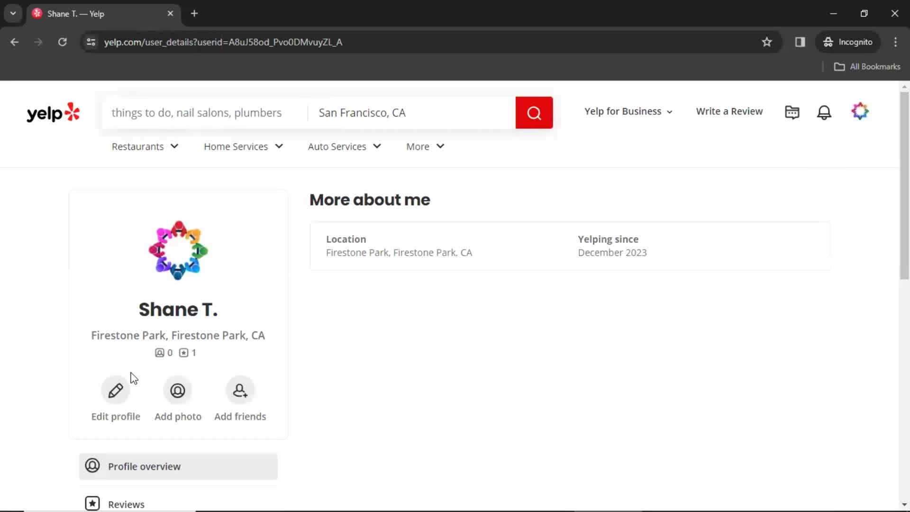This screenshot has height=512, width=910.
Task: Click Write a Review link
Action: click(x=729, y=111)
